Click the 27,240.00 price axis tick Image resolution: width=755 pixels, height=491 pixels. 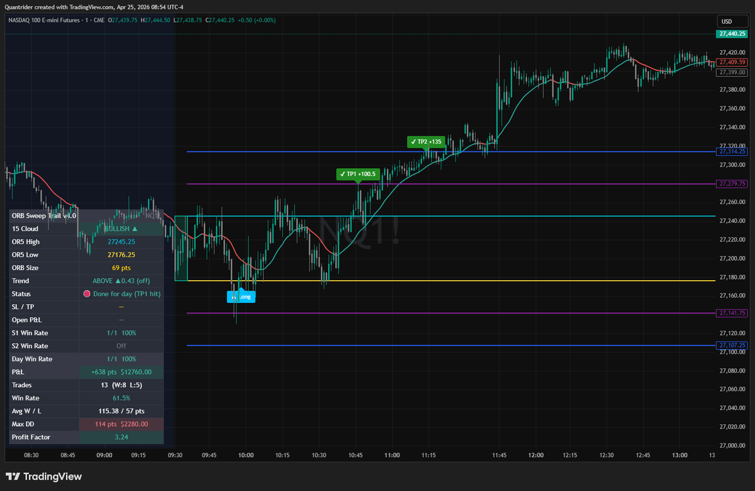pyautogui.click(x=732, y=221)
